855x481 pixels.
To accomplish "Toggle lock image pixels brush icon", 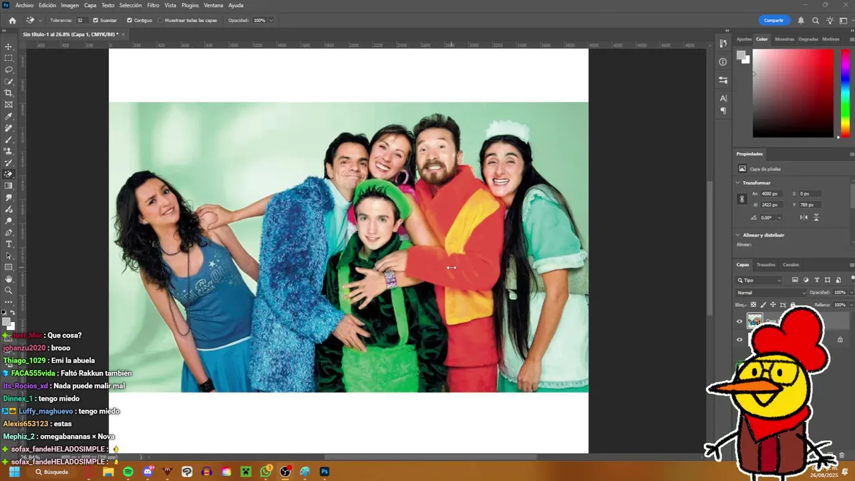I will 763,305.
